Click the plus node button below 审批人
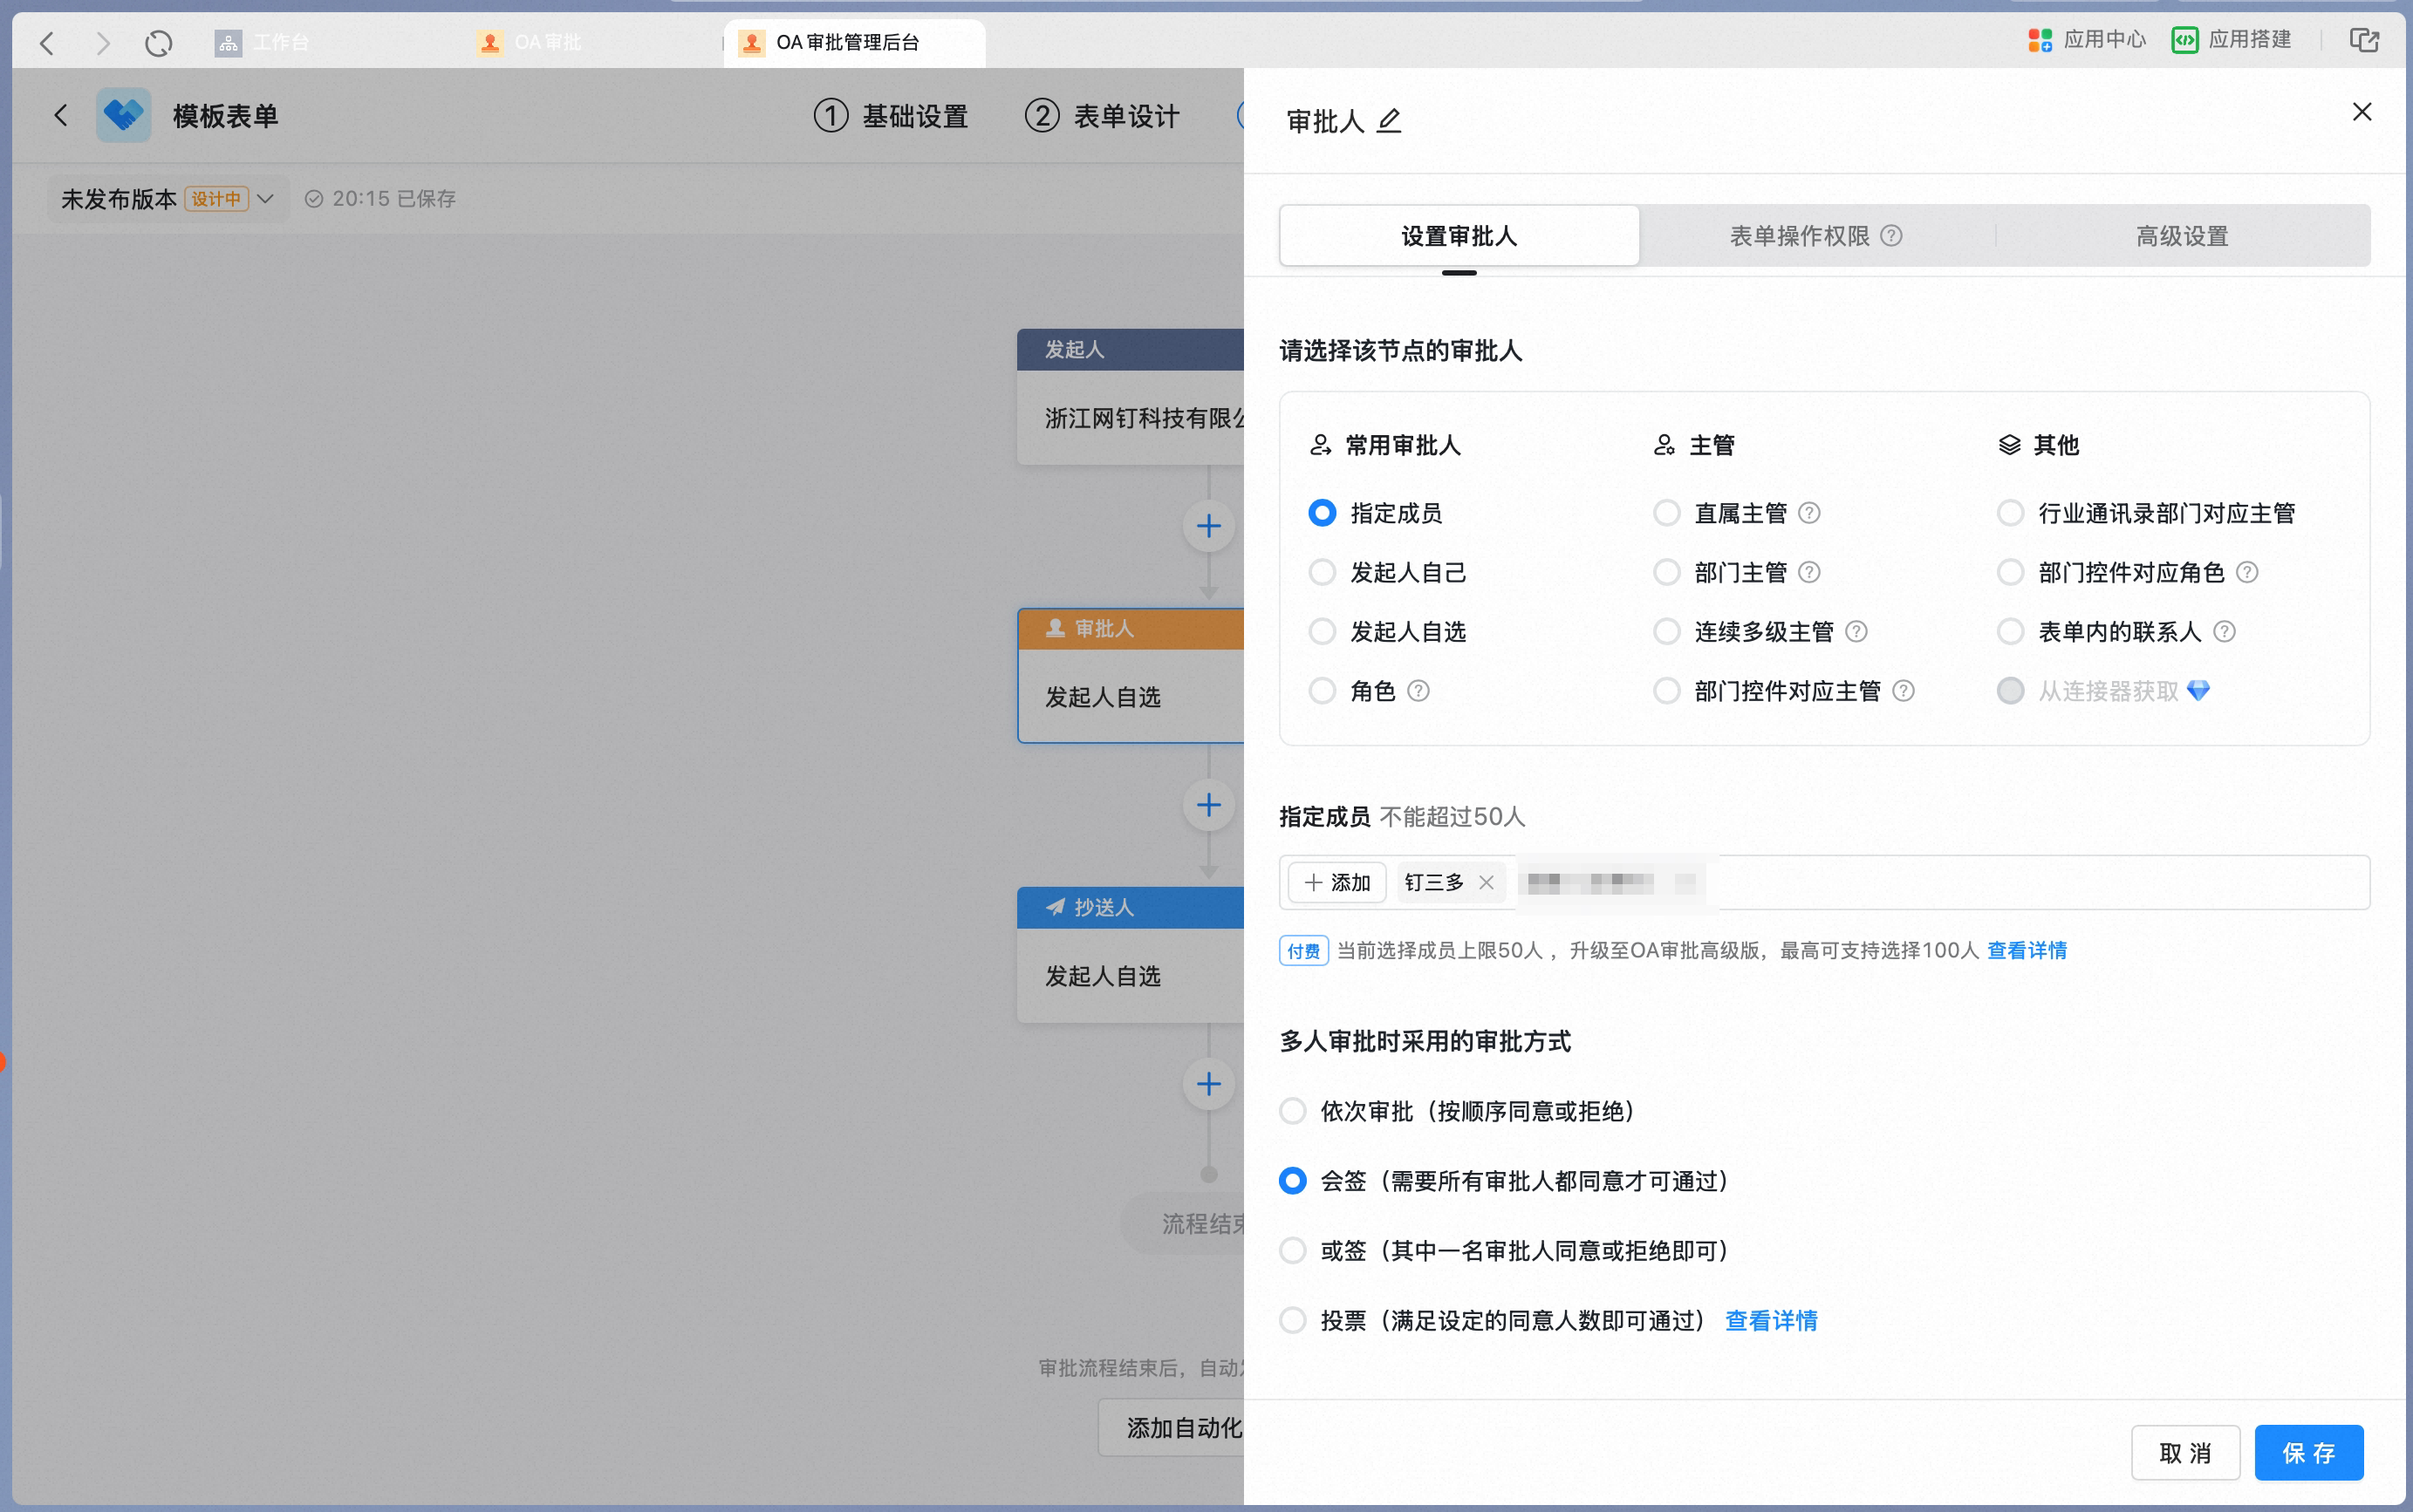The width and height of the screenshot is (2413, 1512). coord(1208,805)
